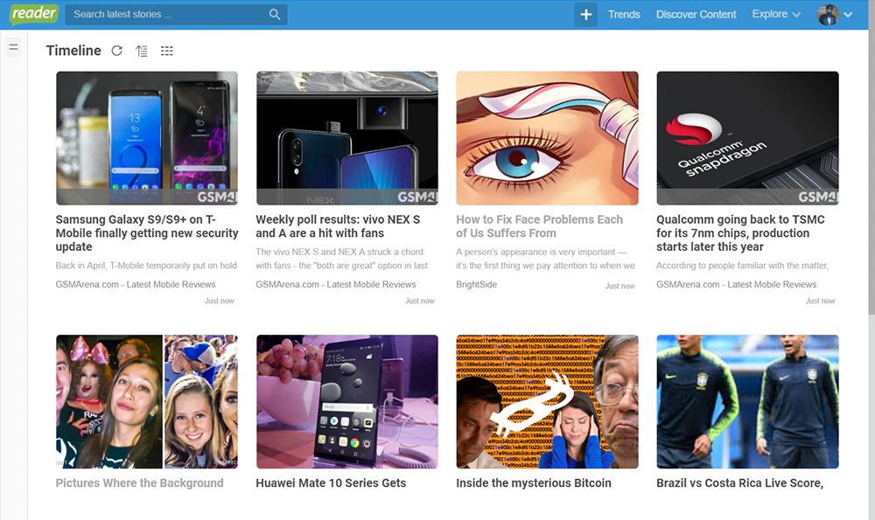Open Brazil vs Costa Rica Live Score headline

[x=739, y=483]
